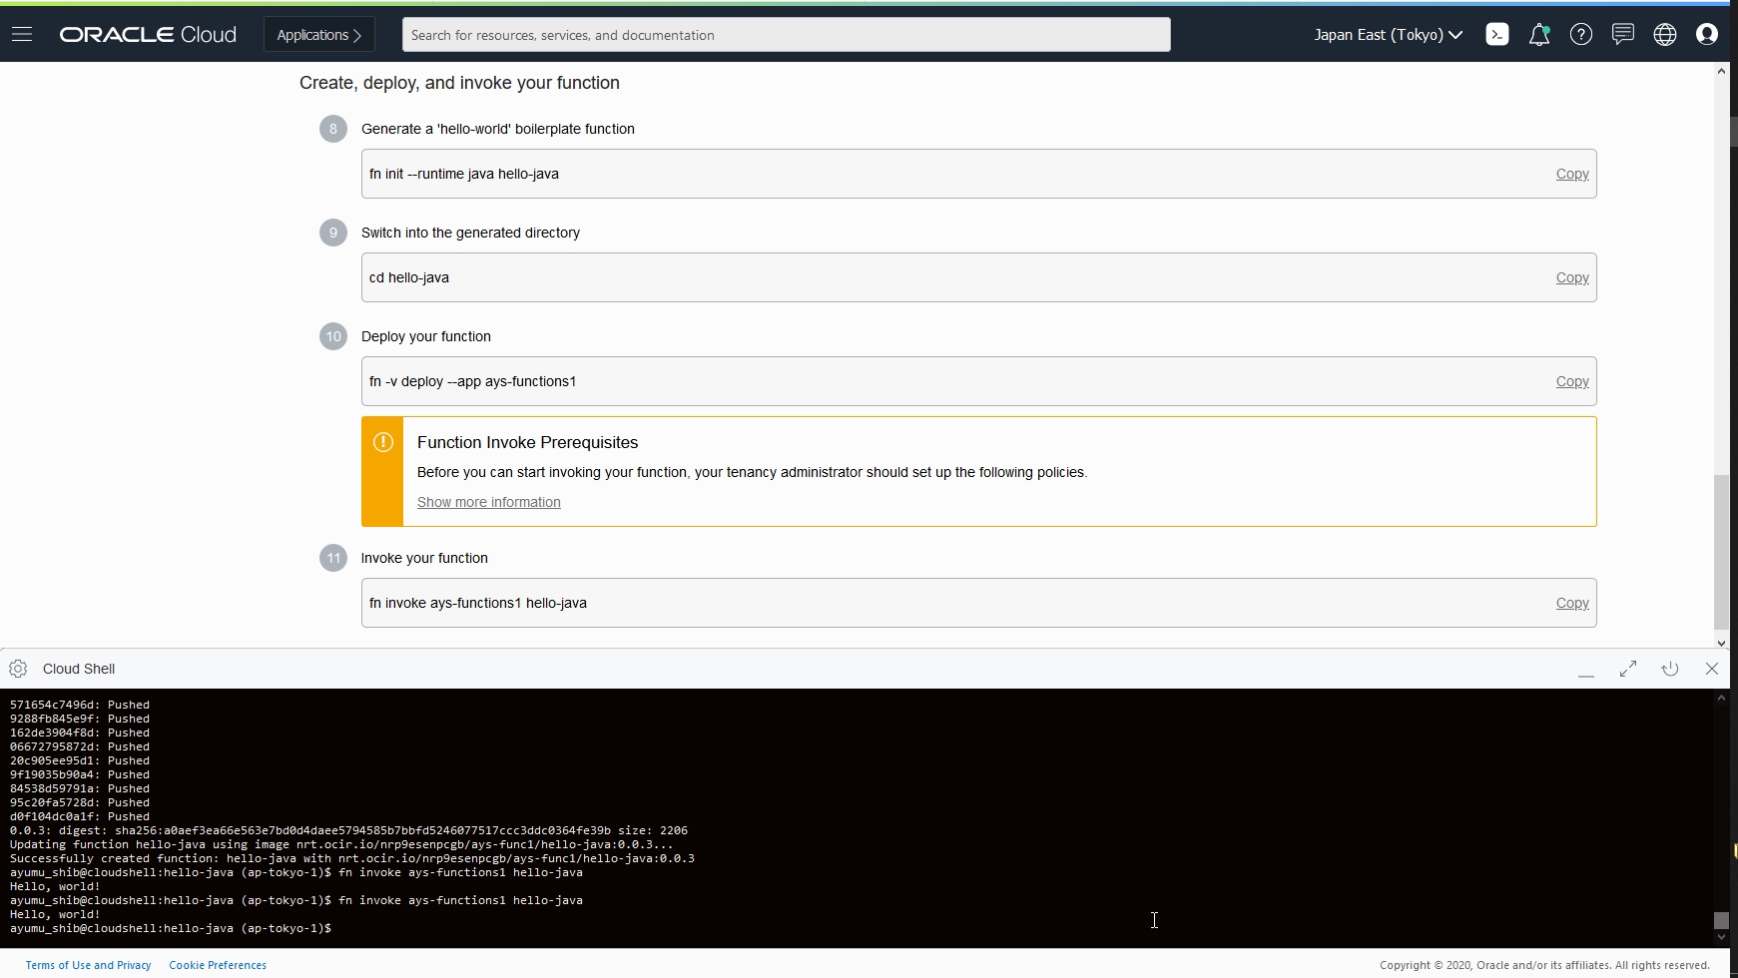Click the 'Cloud Shell' panel title

tap(79, 669)
